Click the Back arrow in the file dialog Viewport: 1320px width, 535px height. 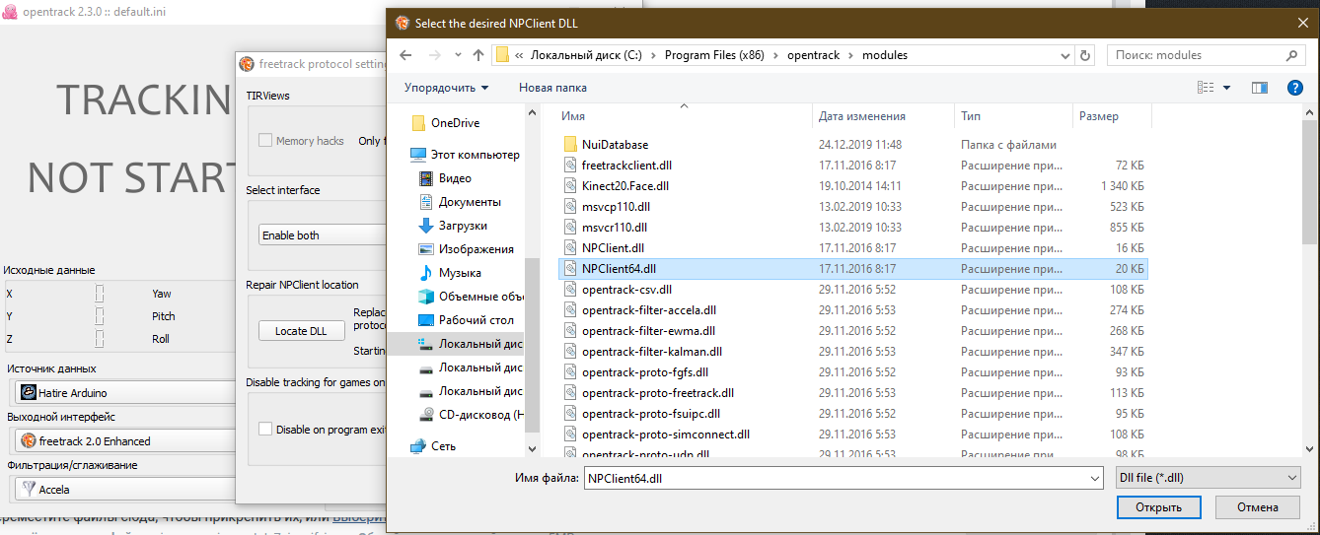405,55
